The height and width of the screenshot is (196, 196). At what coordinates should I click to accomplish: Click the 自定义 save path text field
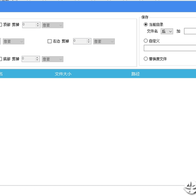170,48
